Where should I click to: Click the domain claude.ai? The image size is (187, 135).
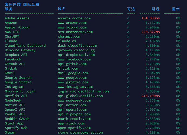tap(67, 41)
